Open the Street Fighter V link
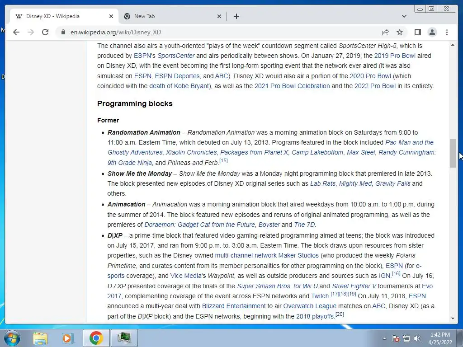This screenshot has width=463, height=347. point(354,286)
